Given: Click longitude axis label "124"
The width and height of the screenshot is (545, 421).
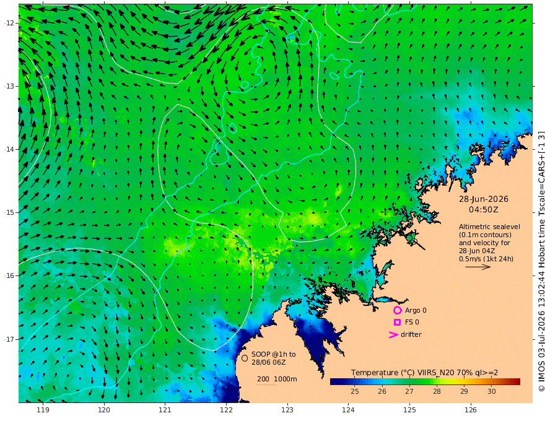Looking at the screenshot, I should click(x=349, y=410).
